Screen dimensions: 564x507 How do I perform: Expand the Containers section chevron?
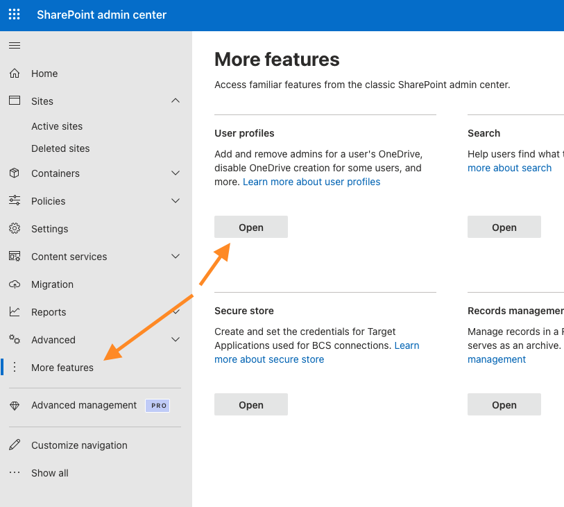176,173
